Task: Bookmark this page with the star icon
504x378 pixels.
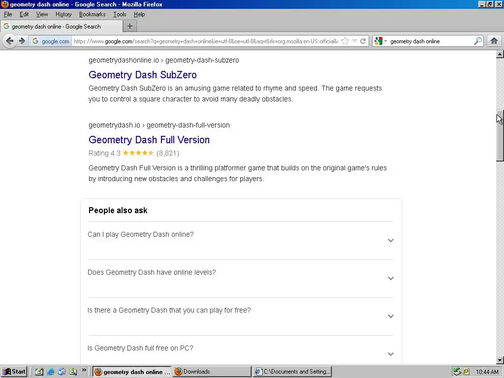Action: pyautogui.click(x=345, y=41)
